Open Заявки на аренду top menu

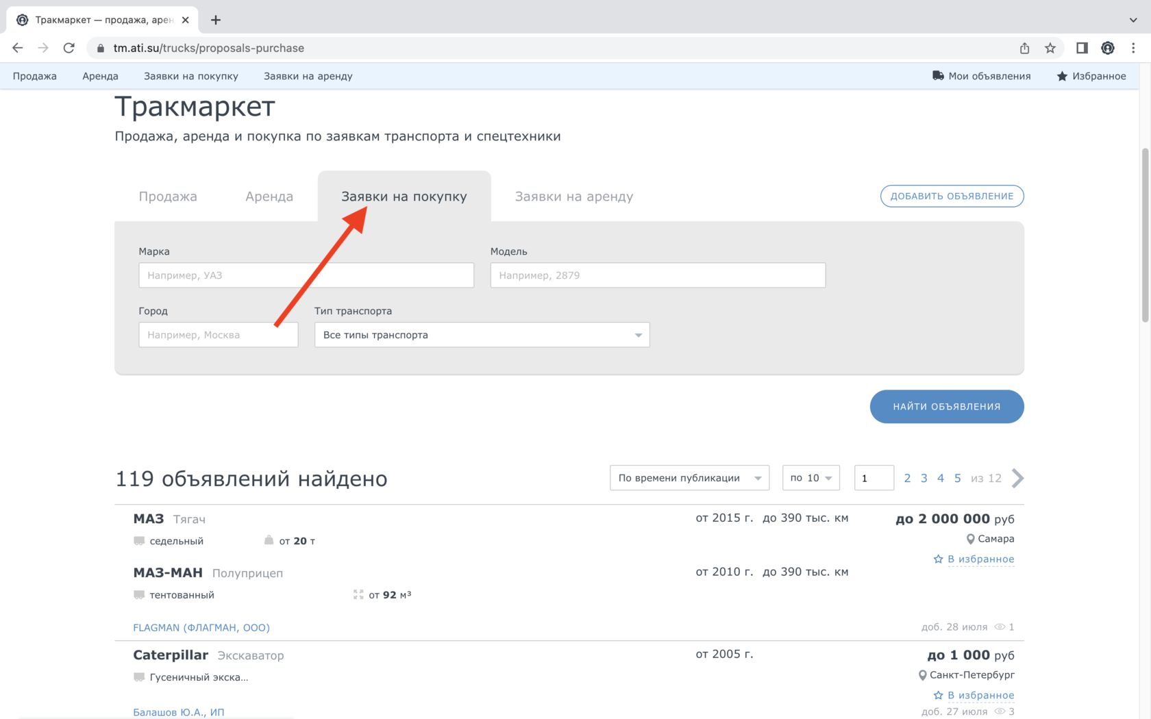(308, 76)
